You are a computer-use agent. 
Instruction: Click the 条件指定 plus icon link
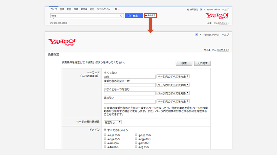click(150, 16)
